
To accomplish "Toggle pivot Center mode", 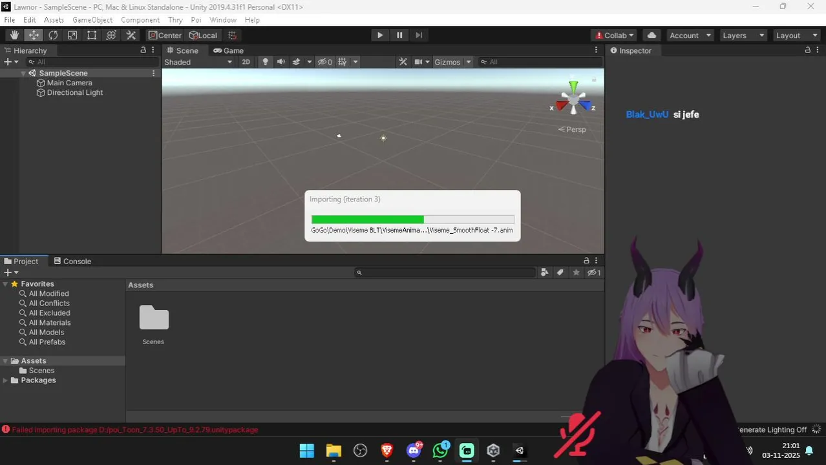I will point(165,36).
